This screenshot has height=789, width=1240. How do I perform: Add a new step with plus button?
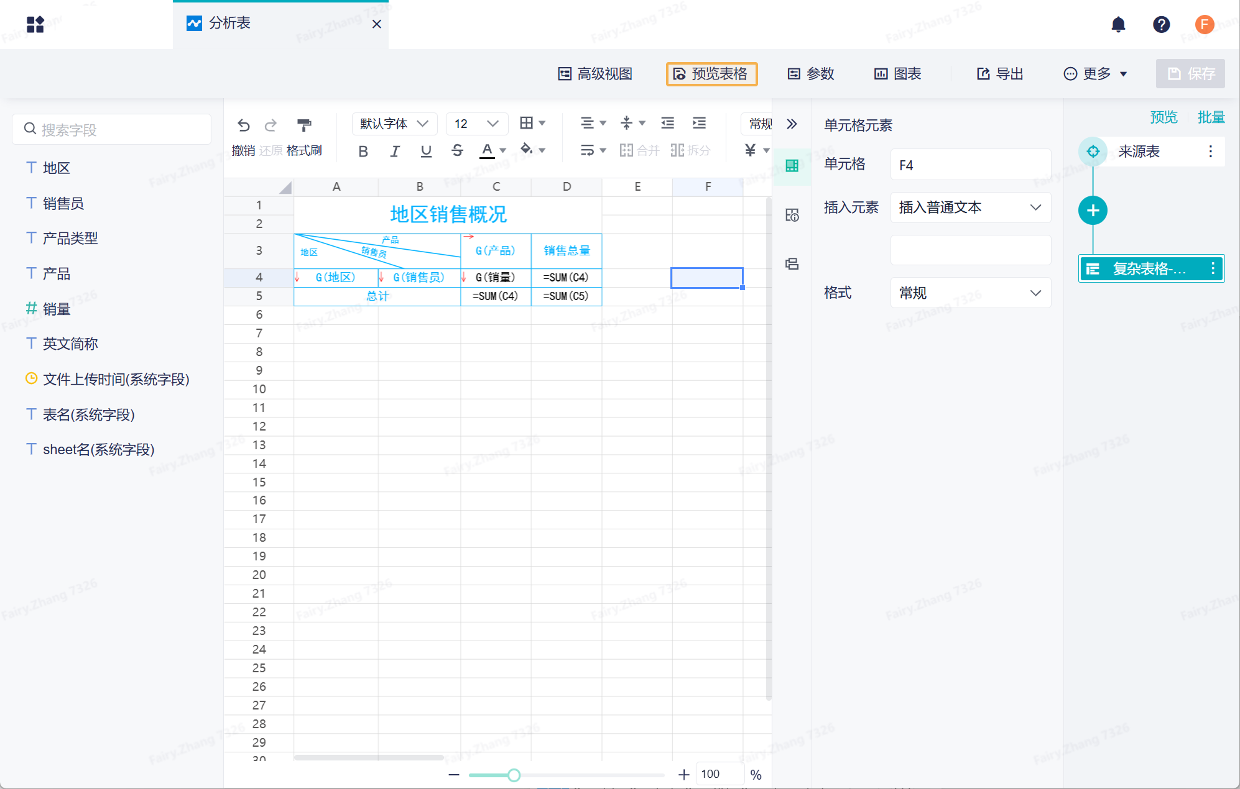pyautogui.click(x=1092, y=211)
